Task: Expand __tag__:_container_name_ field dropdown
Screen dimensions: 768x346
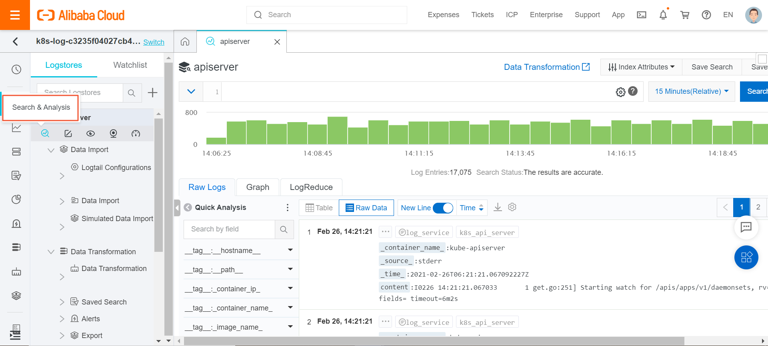Action: 290,308
